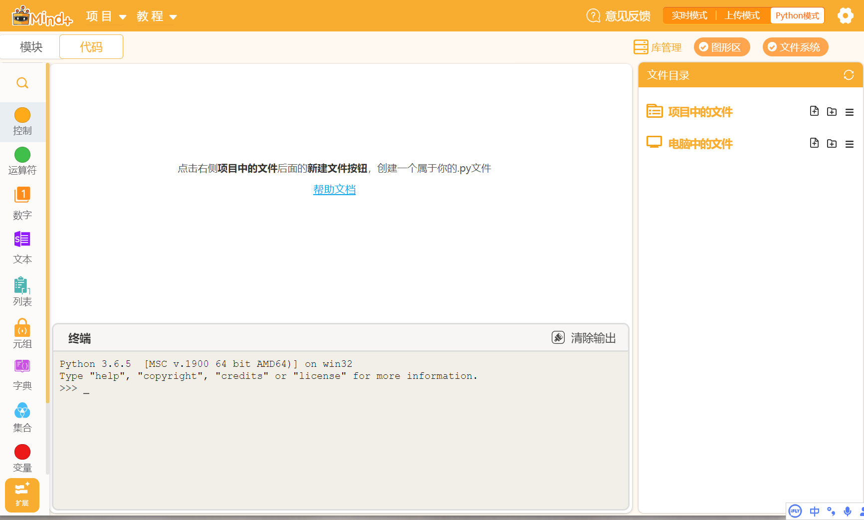Open 库管理 library manager
The width and height of the screenshot is (864, 520).
pos(657,47)
